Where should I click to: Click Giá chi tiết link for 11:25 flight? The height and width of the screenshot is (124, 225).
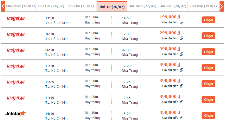[x=170, y=86]
